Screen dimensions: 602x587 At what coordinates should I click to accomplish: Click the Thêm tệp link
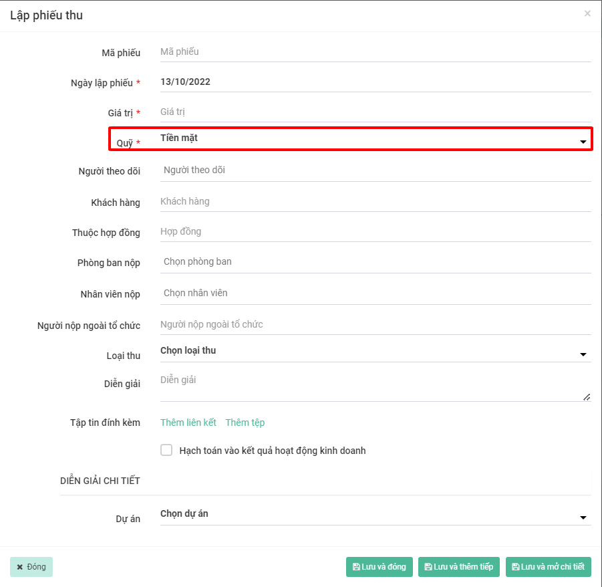click(245, 423)
